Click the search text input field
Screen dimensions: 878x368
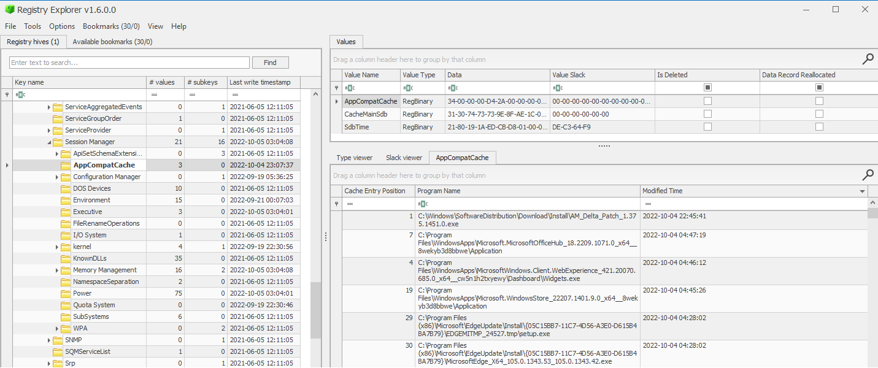click(129, 62)
